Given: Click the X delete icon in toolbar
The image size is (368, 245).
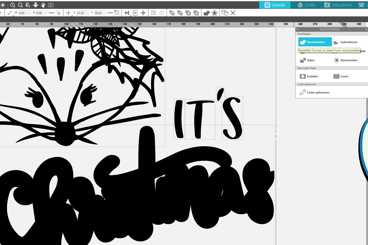Looking at the screenshot, I should click(x=233, y=13).
